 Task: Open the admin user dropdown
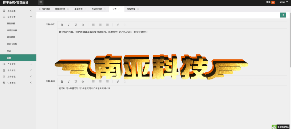tap(284, 2)
